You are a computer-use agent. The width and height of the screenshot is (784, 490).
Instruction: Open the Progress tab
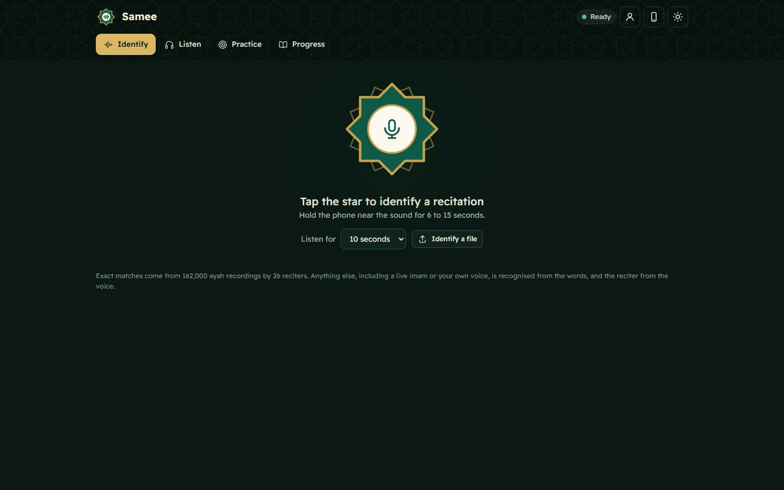coord(302,45)
